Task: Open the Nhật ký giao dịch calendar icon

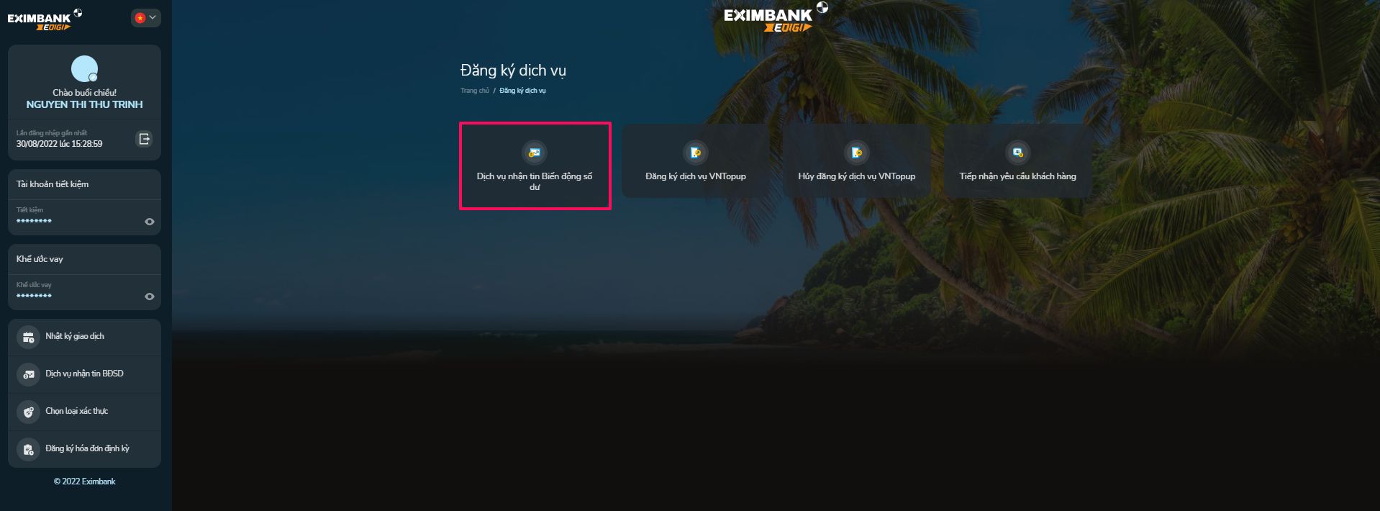Action: pos(28,337)
